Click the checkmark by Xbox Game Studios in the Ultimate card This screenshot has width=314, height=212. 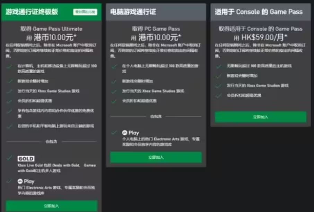click(9, 92)
